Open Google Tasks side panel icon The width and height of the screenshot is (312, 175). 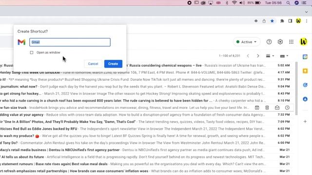point(305,85)
